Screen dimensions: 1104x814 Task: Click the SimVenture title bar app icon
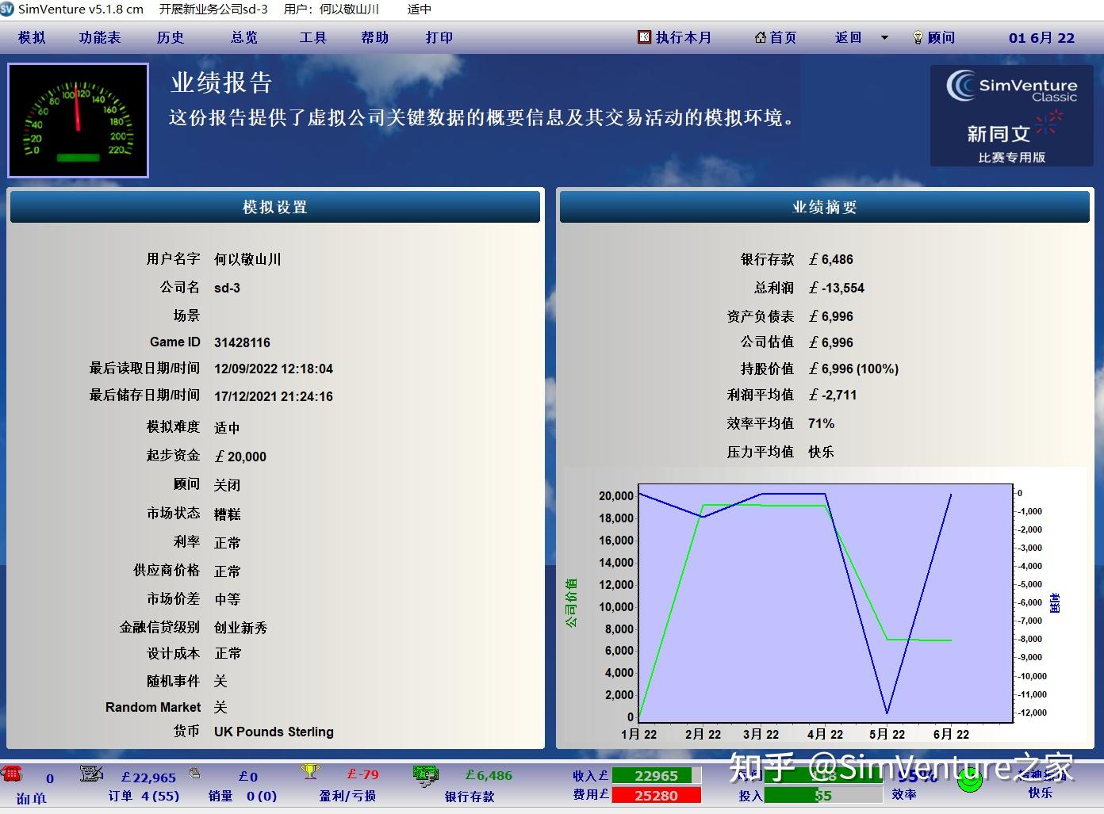click(x=7, y=9)
